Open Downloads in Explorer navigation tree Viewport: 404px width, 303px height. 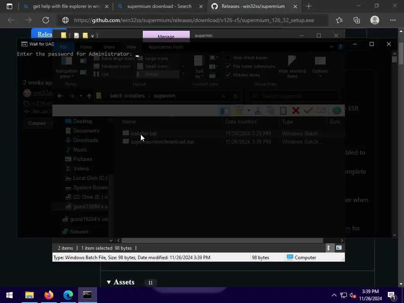click(85, 140)
